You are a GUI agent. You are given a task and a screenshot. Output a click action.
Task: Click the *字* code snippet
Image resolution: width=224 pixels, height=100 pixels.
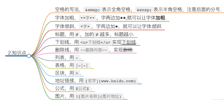point(85,27)
